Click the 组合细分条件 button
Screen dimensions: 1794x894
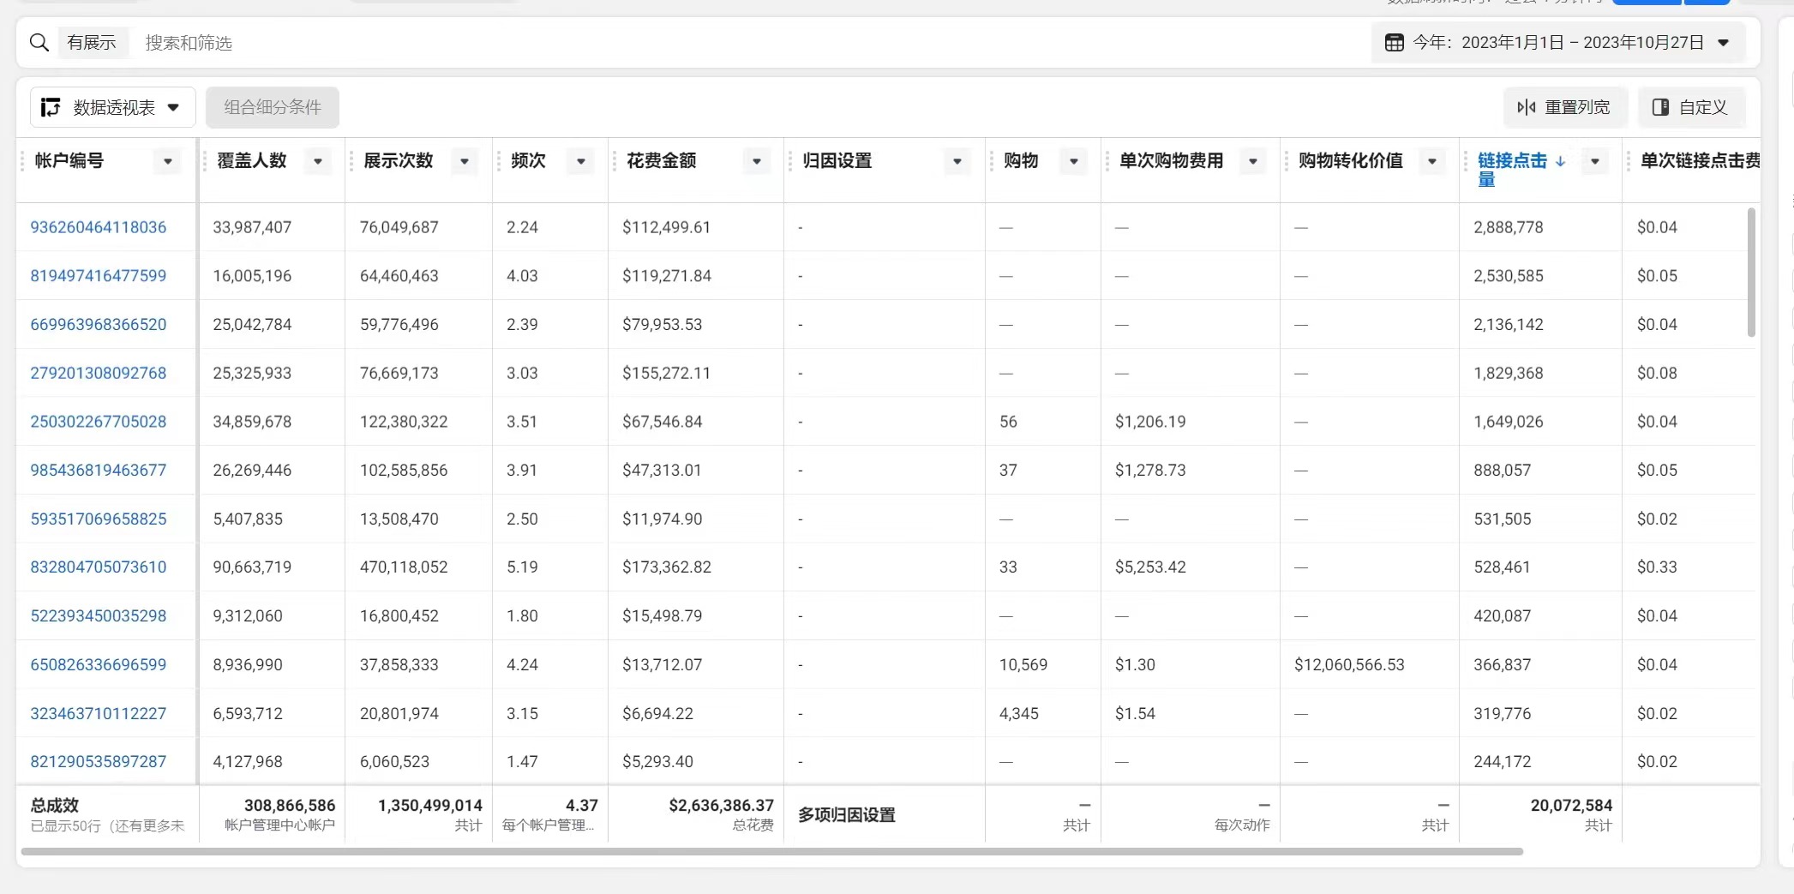coord(273,107)
